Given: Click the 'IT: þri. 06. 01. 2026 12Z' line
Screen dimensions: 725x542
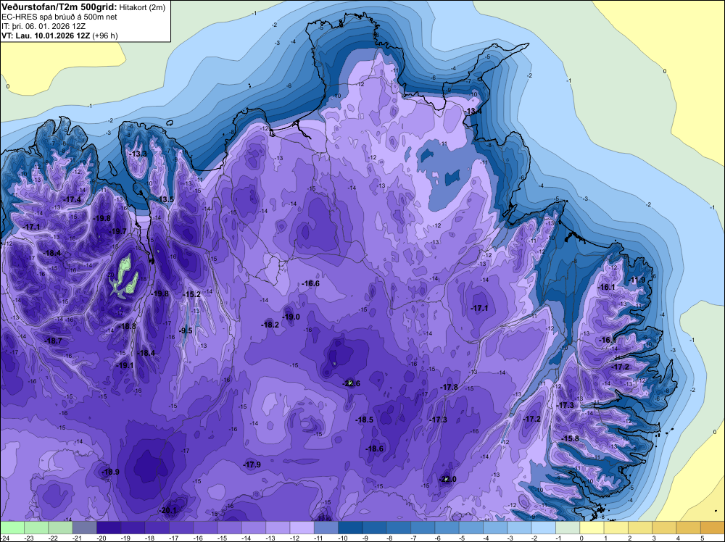Looking at the screenshot, I should (x=43, y=26).
